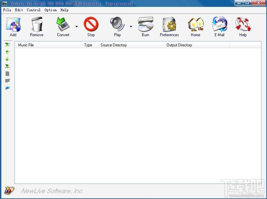Open the Convert dropdown arrow

[x=76, y=27]
